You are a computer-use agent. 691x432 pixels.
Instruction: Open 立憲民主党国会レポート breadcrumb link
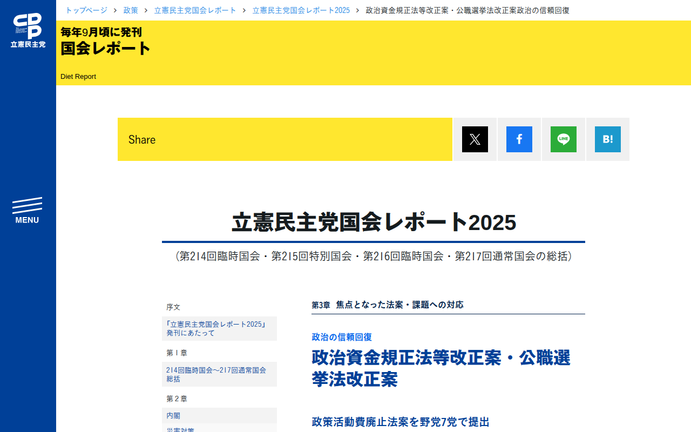[195, 10]
